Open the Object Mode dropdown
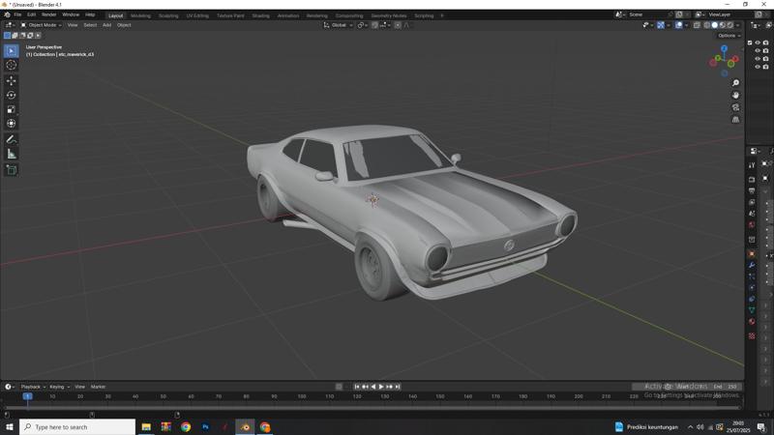774x435 pixels. [43, 25]
